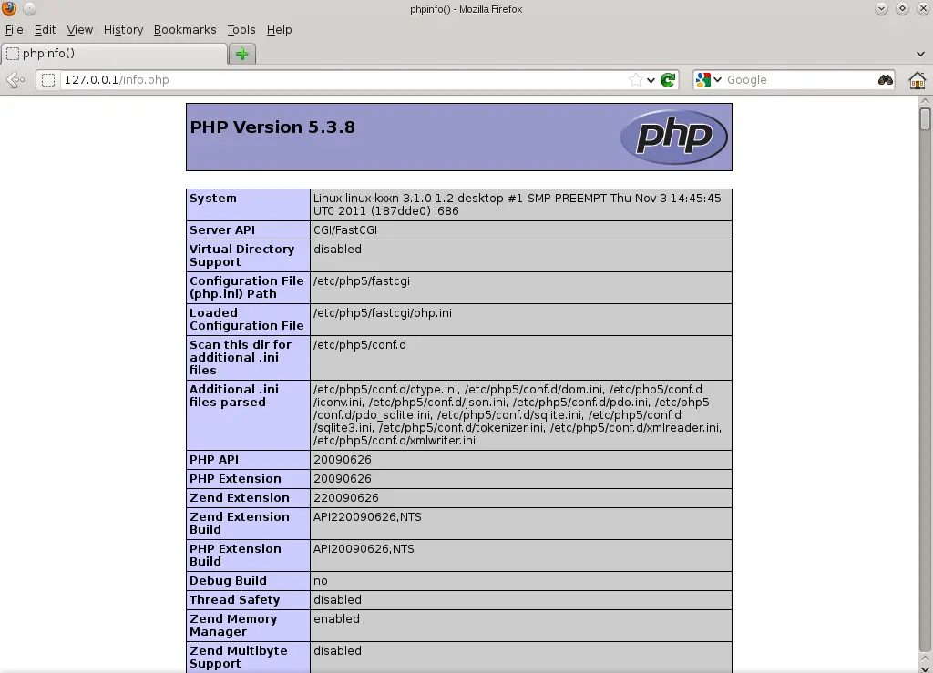Click the binoculars search icon
The height and width of the screenshot is (673, 933).
click(x=886, y=79)
